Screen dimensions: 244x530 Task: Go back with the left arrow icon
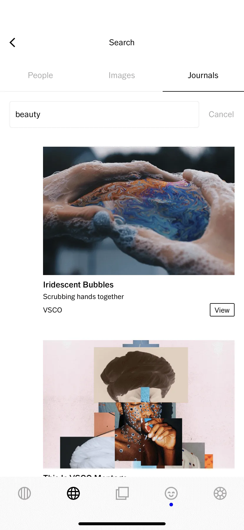(x=12, y=43)
